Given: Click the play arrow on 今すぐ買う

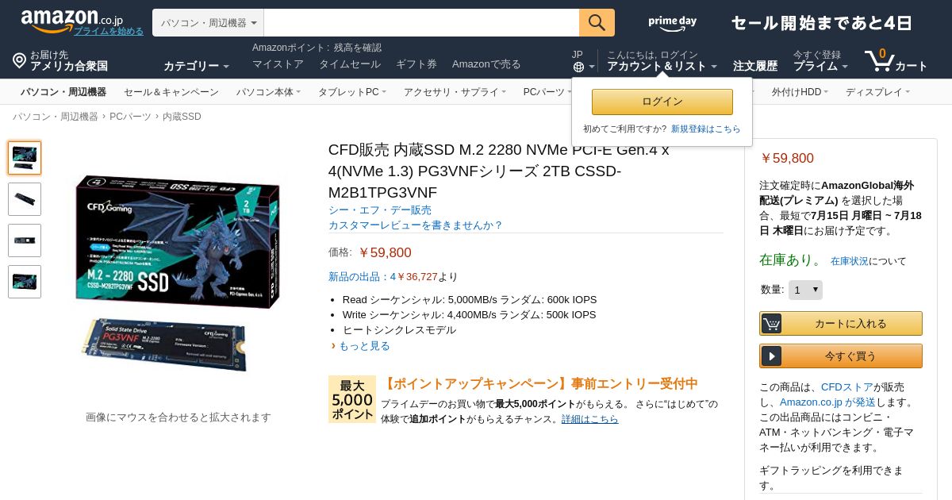Looking at the screenshot, I should (x=771, y=356).
